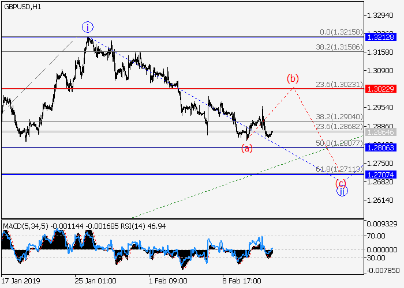Click the GBPUSD,H1 chart title
This screenshot has width=404, height=288.
coord(23,7)
